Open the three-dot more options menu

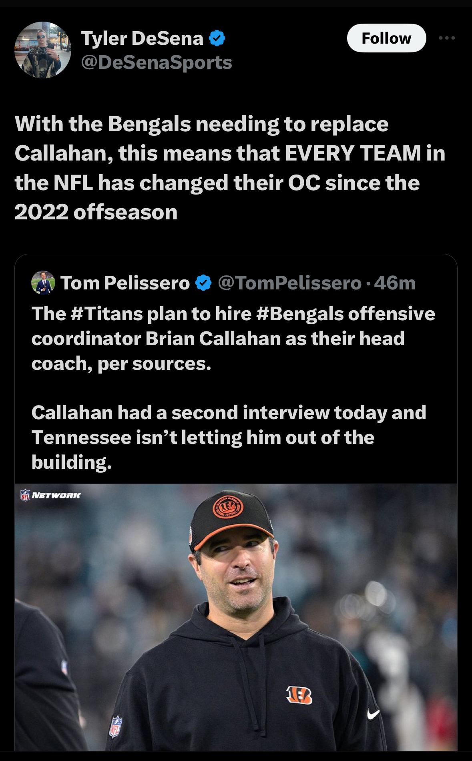click(447, 38)
